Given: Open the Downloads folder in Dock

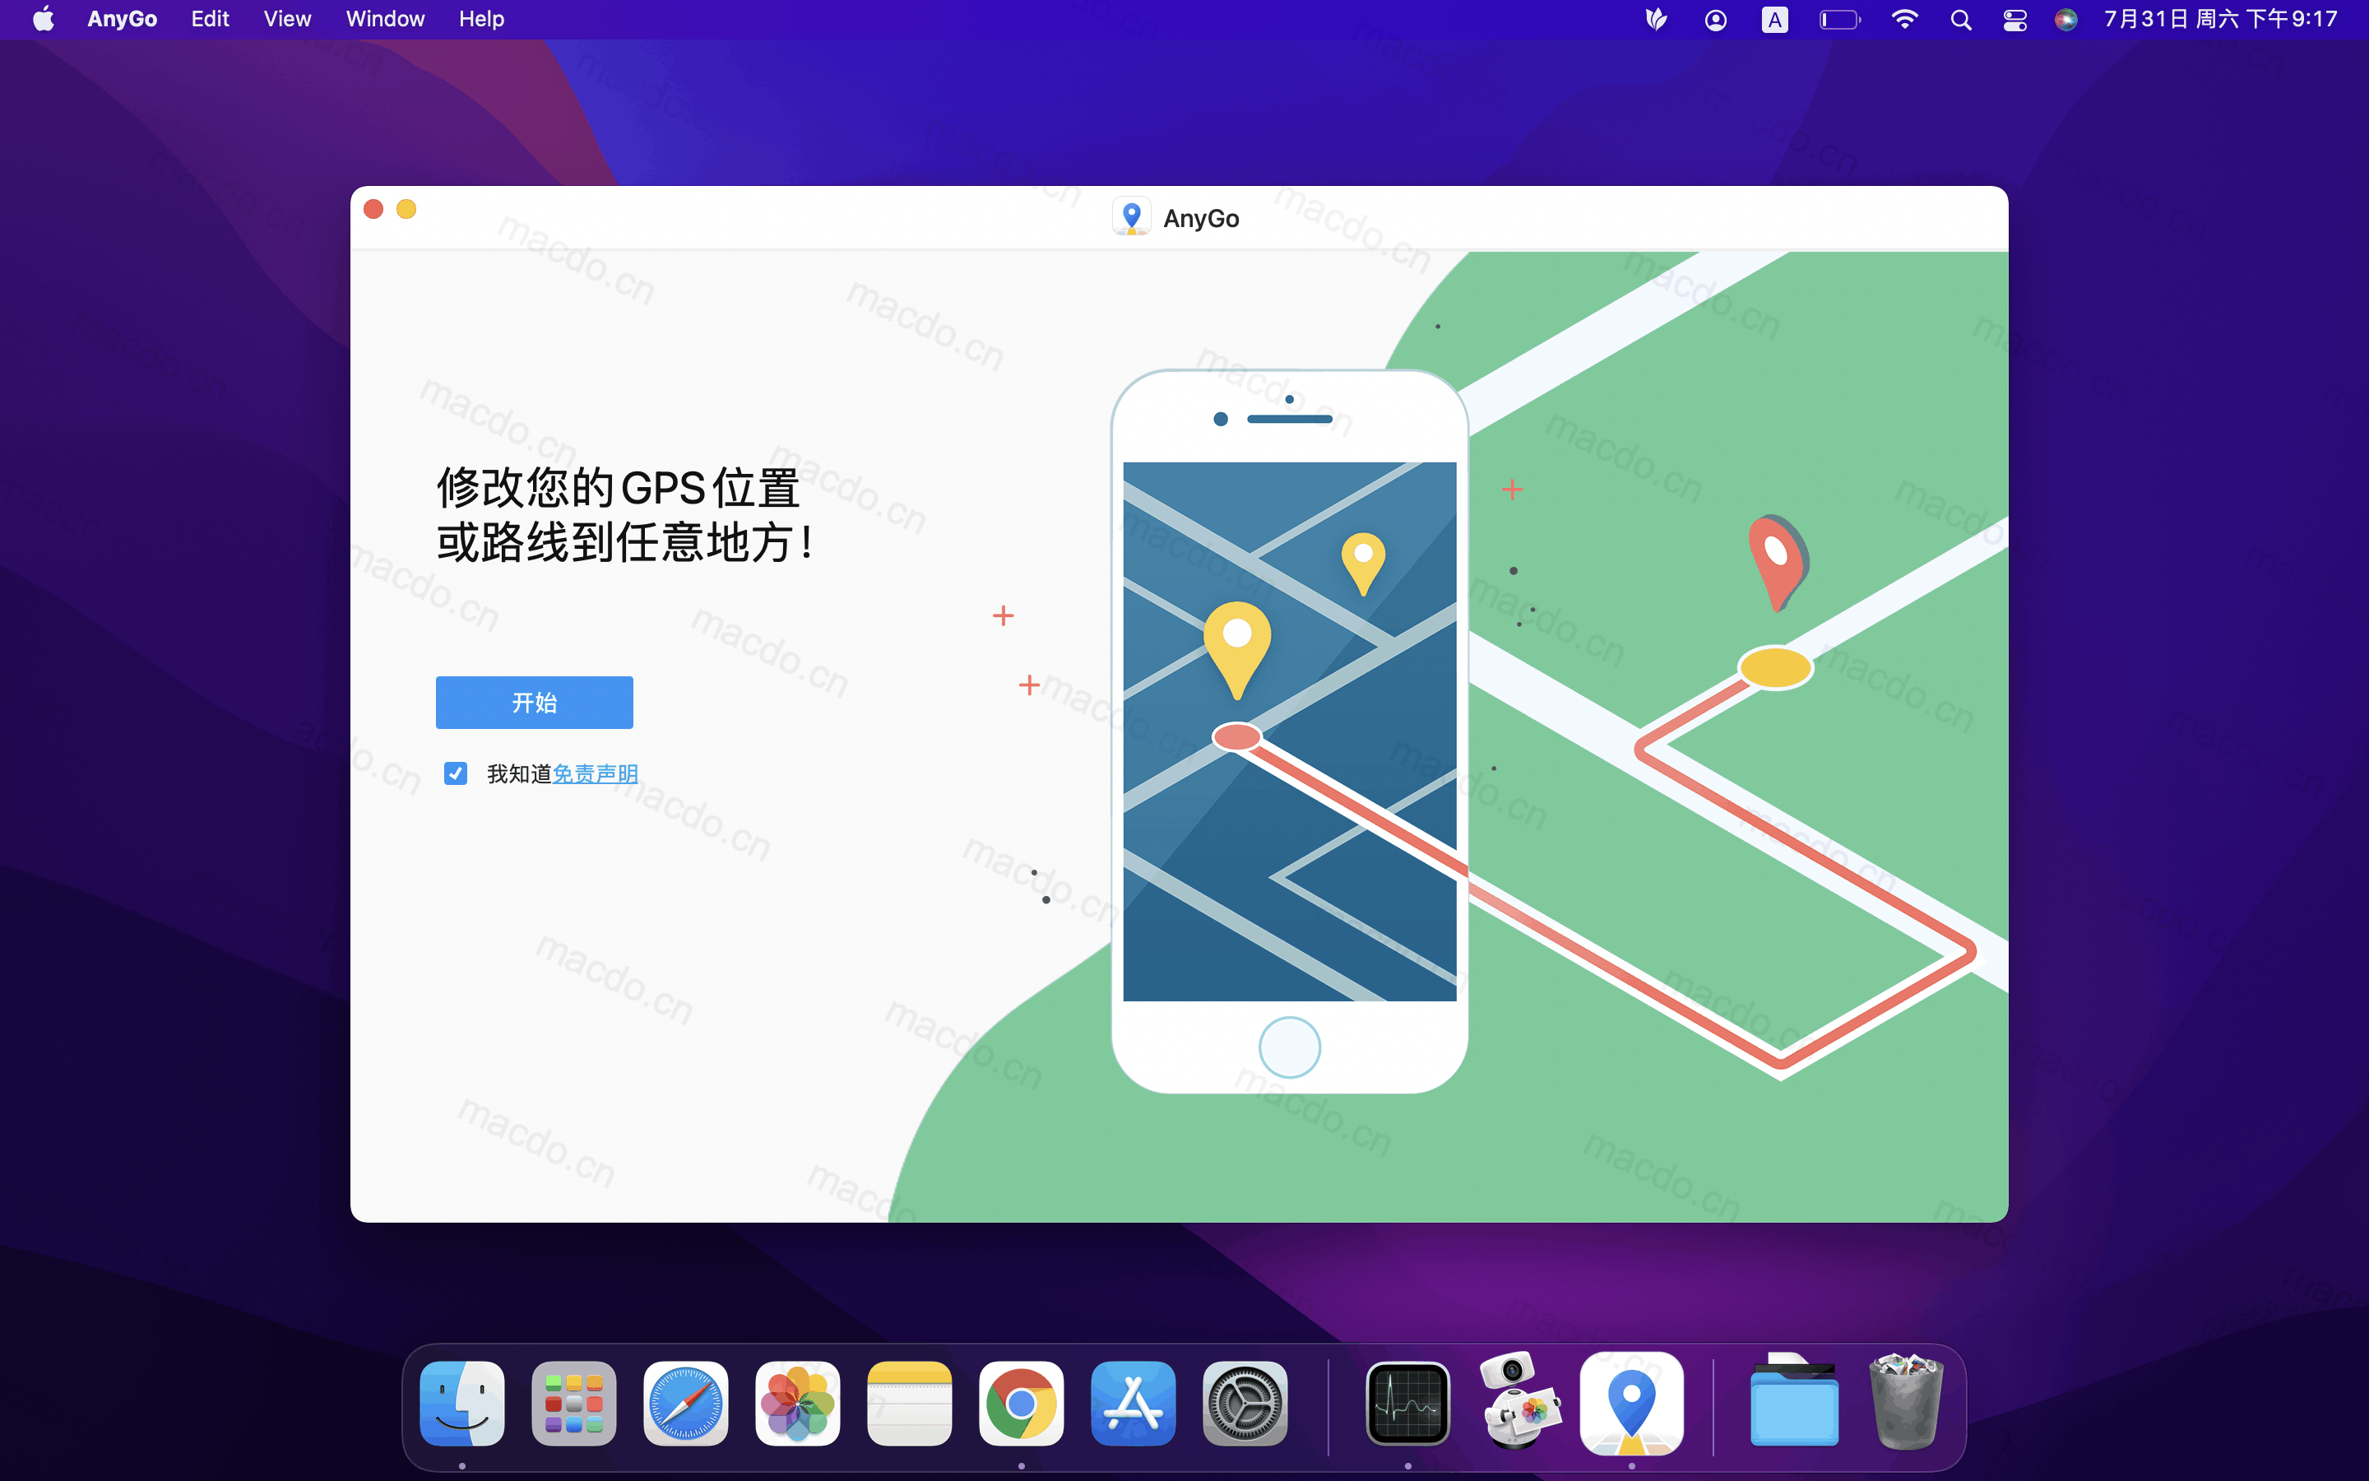Looking at the screenshot, I should (x=1794, y=1400).
